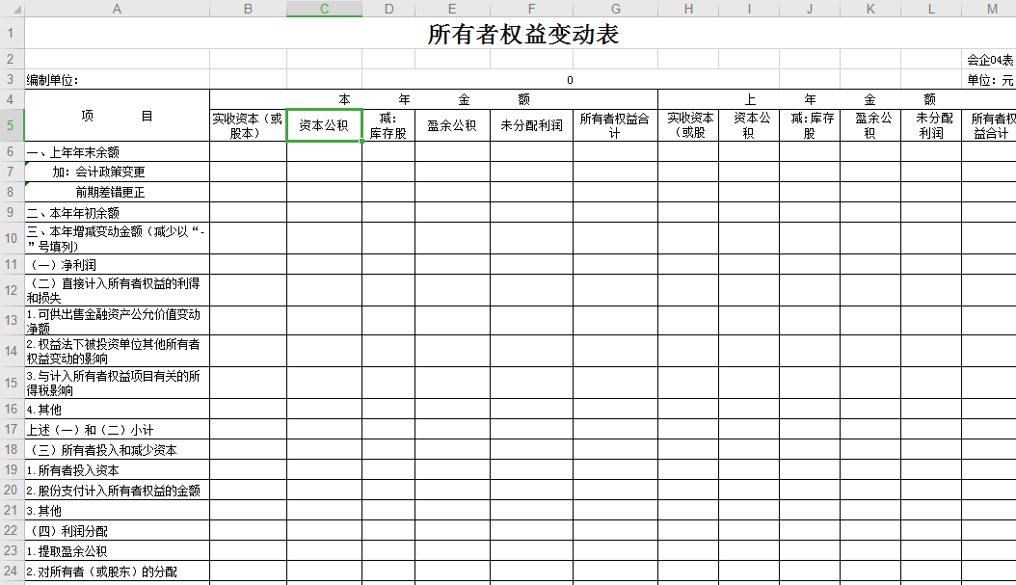
Task: Click the title 所有者权益变动表
Action: 522,35
